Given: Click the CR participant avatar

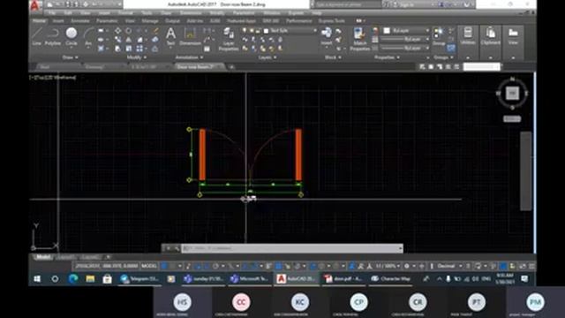Looking at the screenshot, I should (x=418, y=302).
